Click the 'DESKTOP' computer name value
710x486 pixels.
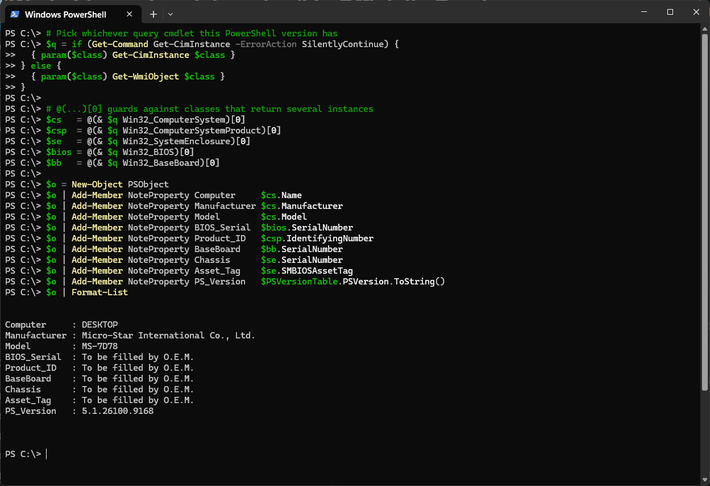pos(99,325)
